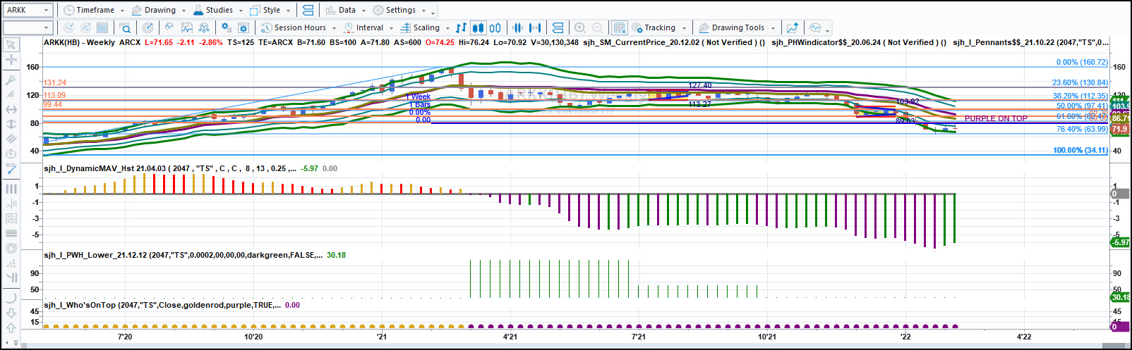
Task: Select the down arrow drawing tool
Action: (11, 313)
